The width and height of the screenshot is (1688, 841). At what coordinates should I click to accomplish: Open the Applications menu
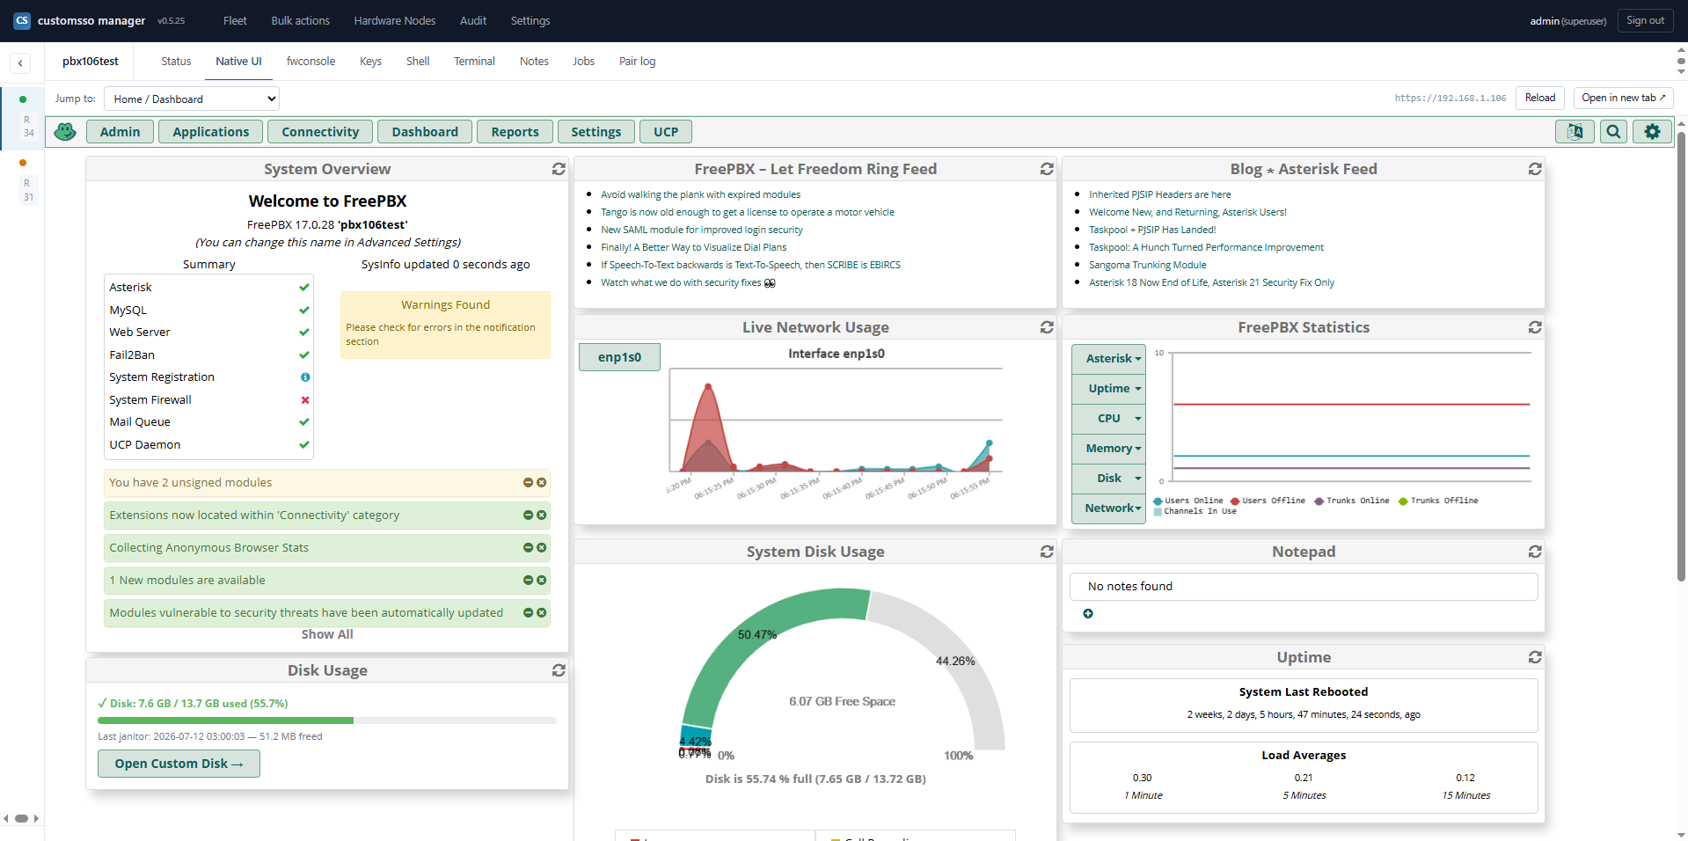(x=211, y=132)
